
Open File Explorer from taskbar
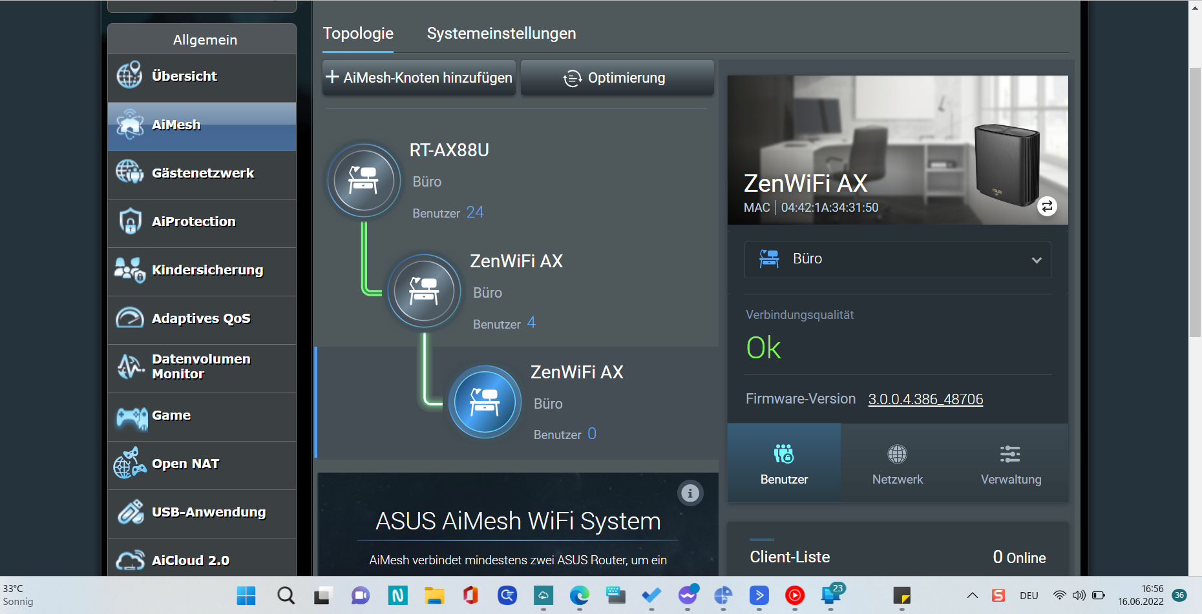tap(434, 595)
